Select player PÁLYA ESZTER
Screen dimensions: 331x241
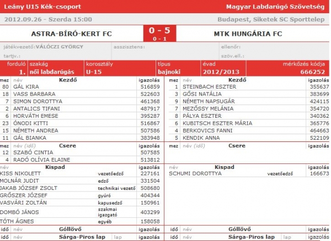coord(202,116)
